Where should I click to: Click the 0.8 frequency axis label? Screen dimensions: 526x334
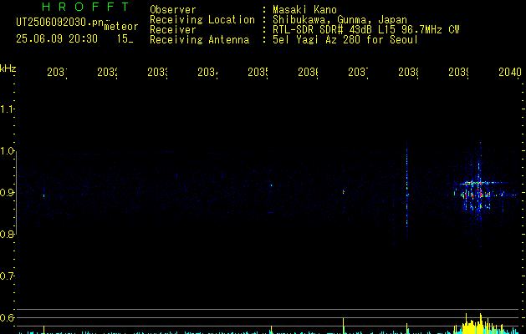(x=7, y=234)
